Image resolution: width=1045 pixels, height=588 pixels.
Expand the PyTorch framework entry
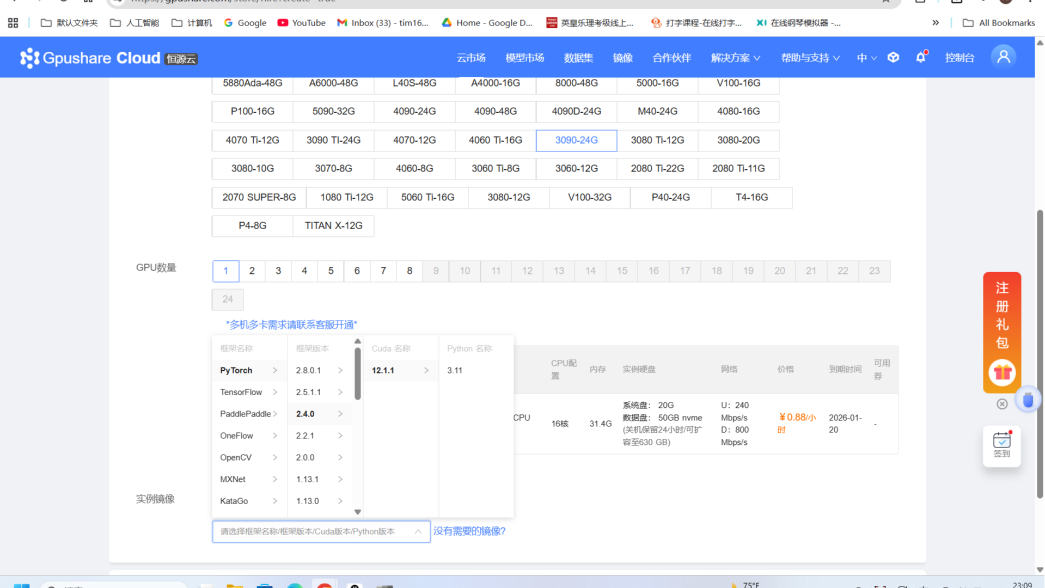click(249, 370)
